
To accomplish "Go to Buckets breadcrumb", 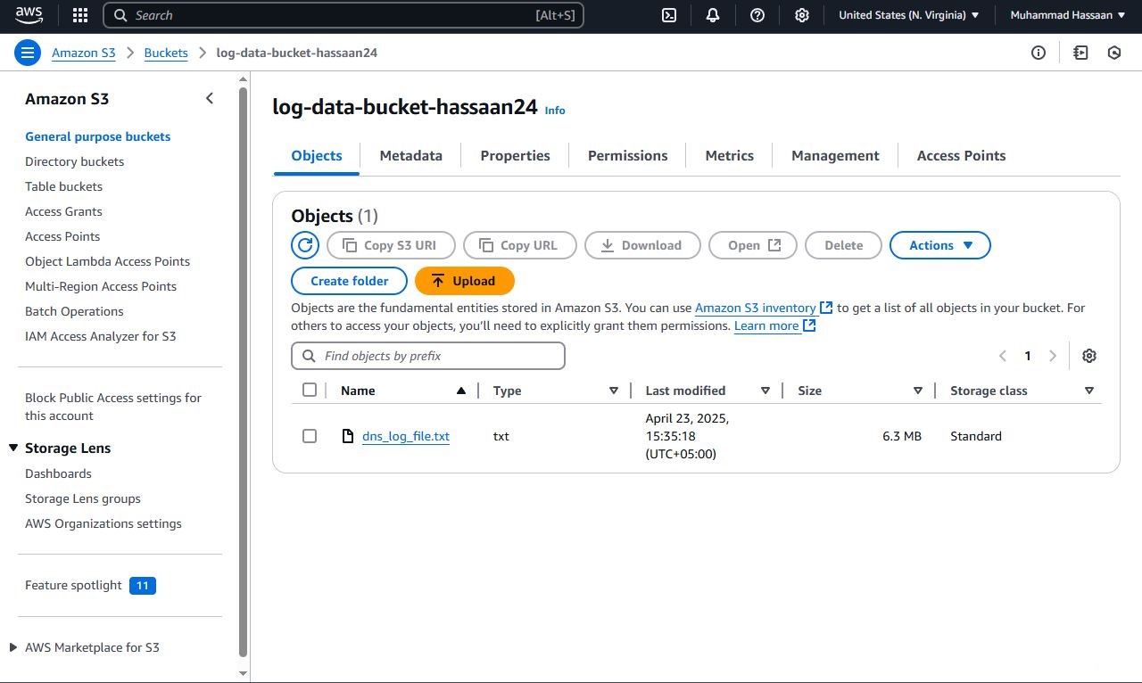I will tap(166, 53).
